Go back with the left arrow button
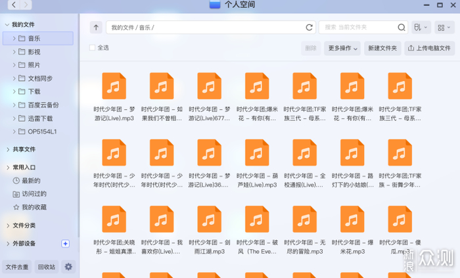Image resolution: width=460 pixels, height=278 pixels. (x=14, y=5)
